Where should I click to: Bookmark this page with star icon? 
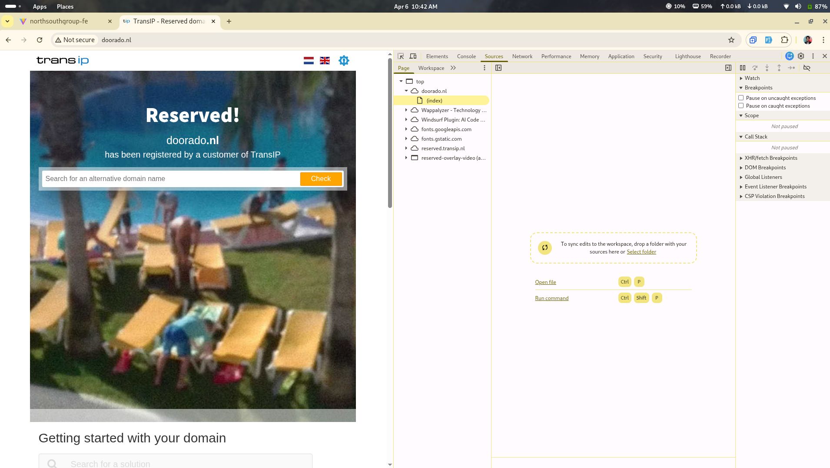click(x=731, y=40)
